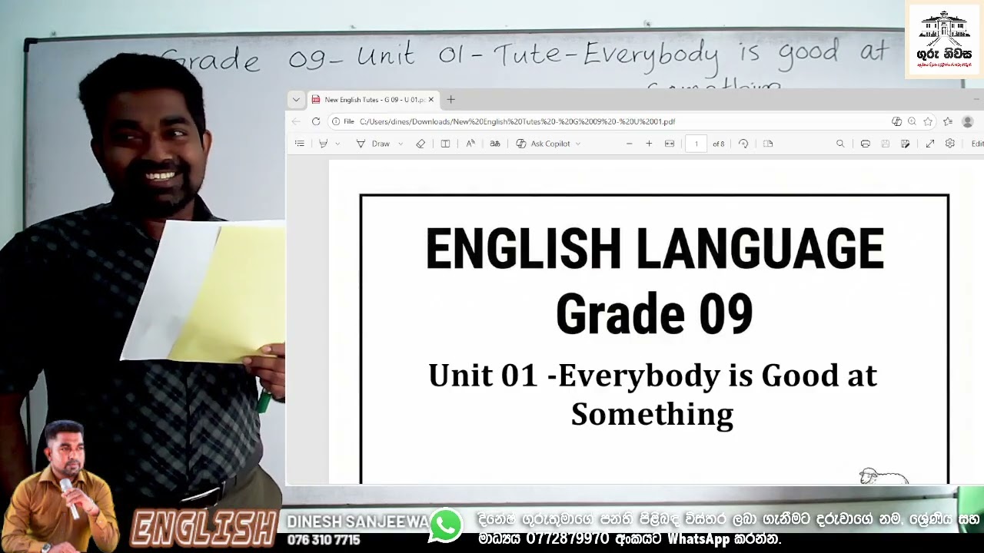
Task: Open the Draw tool options dropdown
Action: (x=401, y=144)
